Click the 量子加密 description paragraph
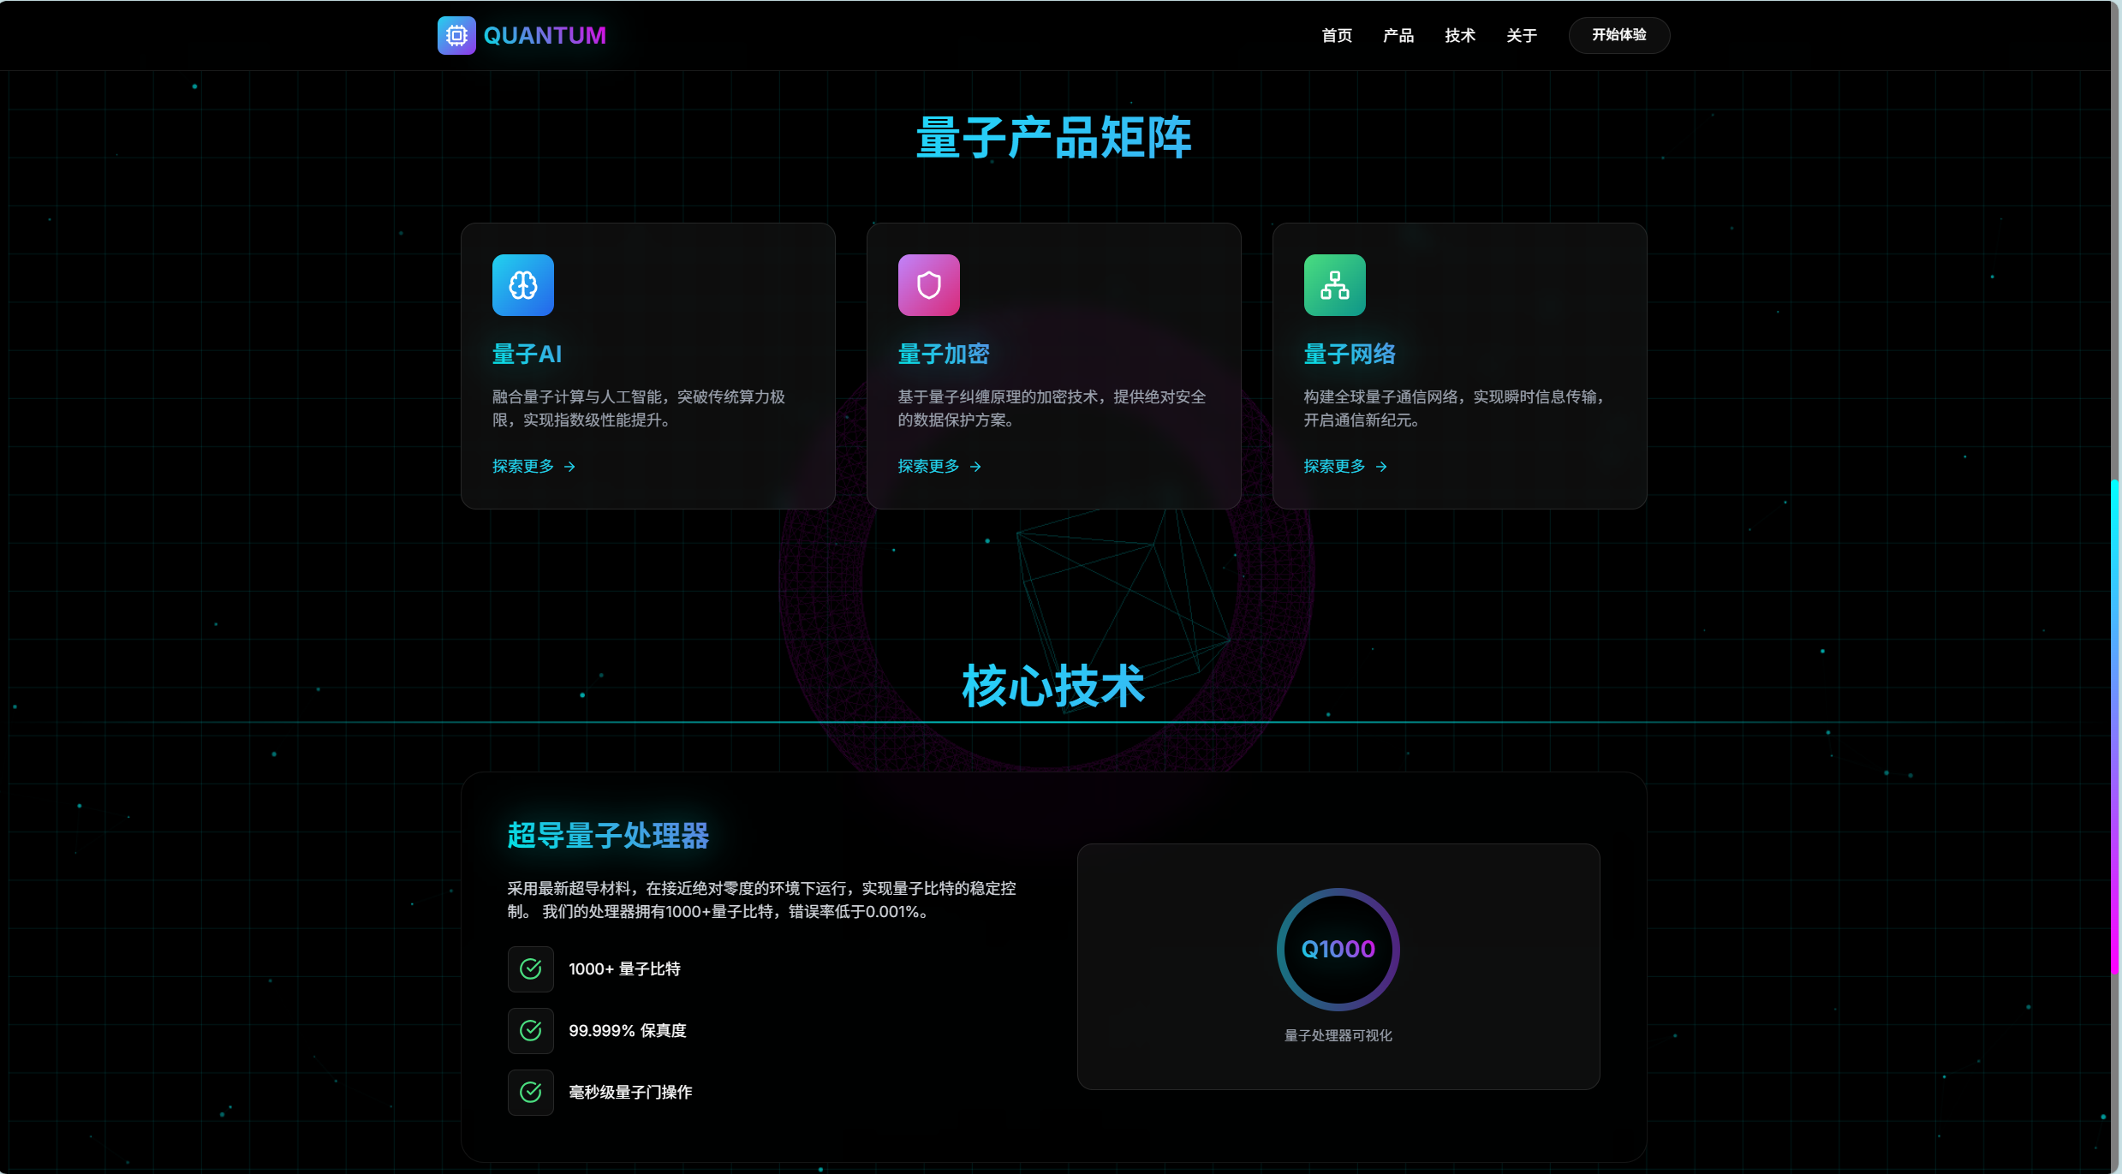2122x1174 pixels. coord(1052,408)
